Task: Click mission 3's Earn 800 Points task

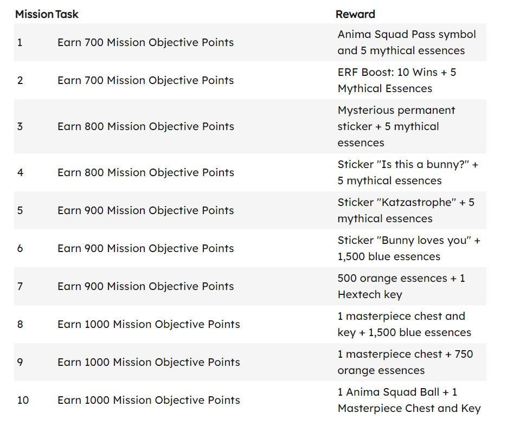Action: [x=145, y=126]
